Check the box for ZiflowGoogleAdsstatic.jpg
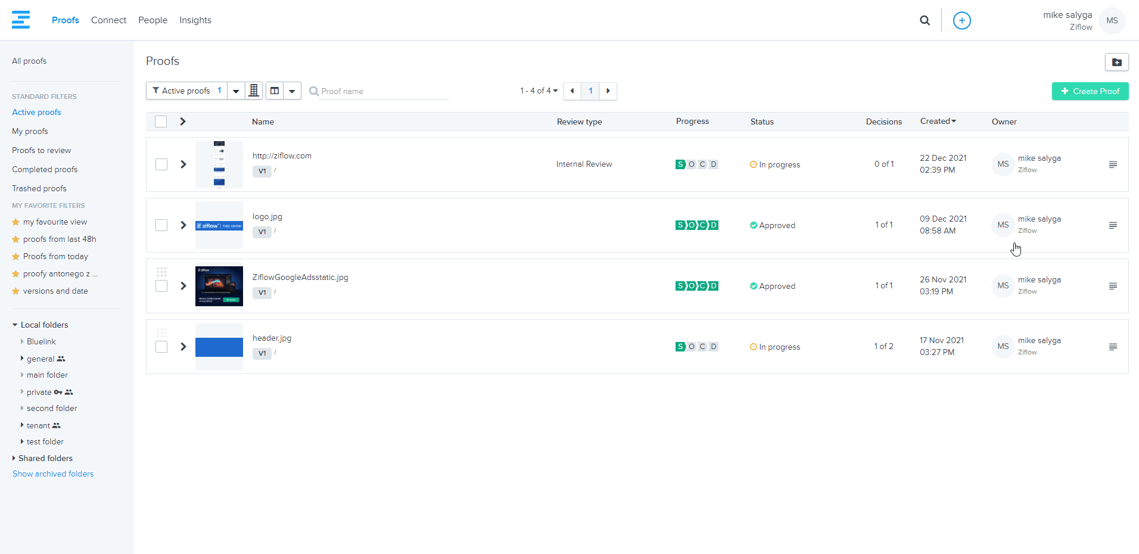 pos(161,286)
